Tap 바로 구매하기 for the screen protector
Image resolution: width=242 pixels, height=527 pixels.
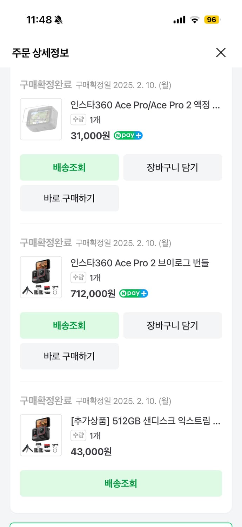click(x=69, y=198)
